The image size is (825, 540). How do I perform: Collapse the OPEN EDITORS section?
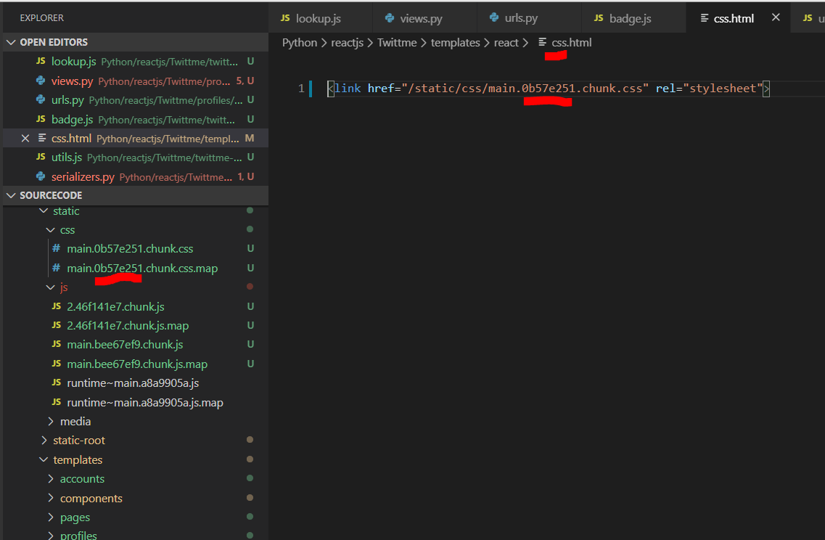click(11, 42)
